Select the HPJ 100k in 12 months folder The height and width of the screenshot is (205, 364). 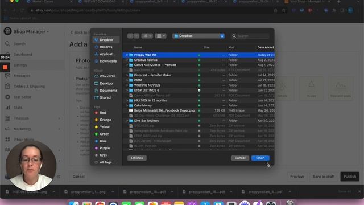tap(198, 100)
